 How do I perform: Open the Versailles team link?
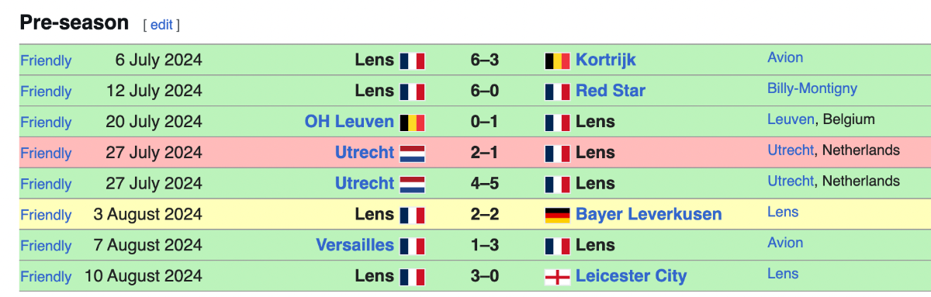[355, 245]
